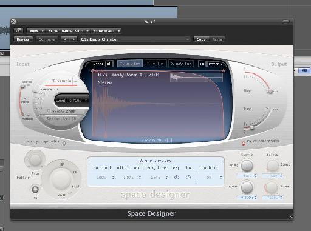Select 6dB filter mode

coord(61,195)
